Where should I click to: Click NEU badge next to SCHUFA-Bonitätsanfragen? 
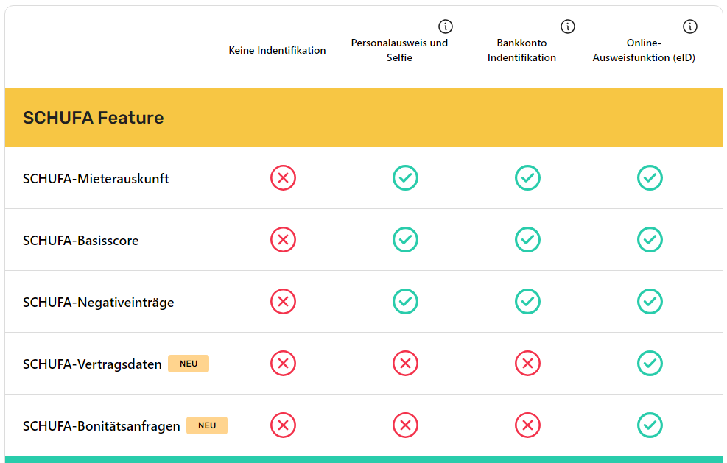tap(207, 425)
